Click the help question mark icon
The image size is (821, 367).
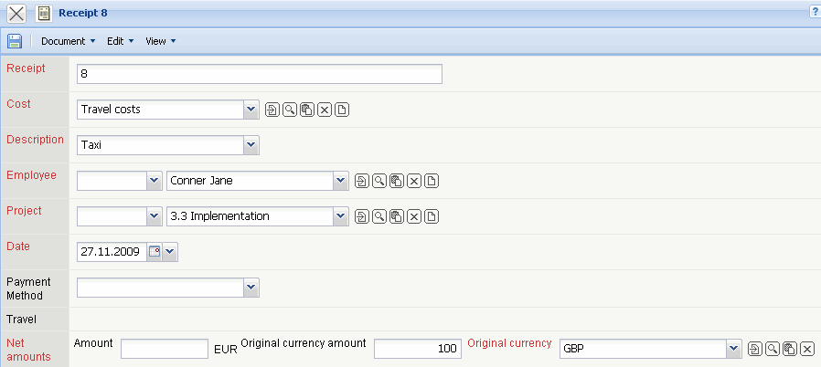pyautogui.click(x=814, y=12)
